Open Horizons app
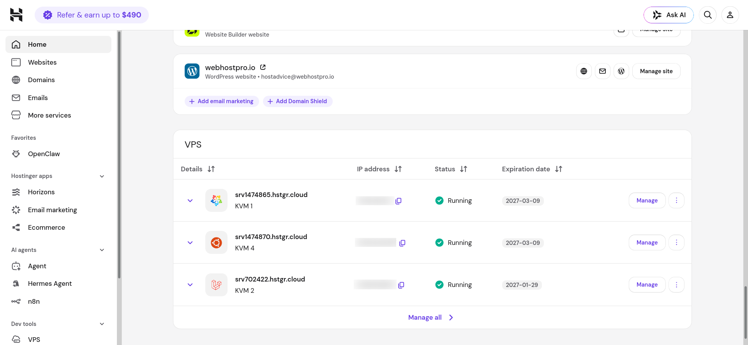This screenshot has height=345, width=748. click(58, 192)
